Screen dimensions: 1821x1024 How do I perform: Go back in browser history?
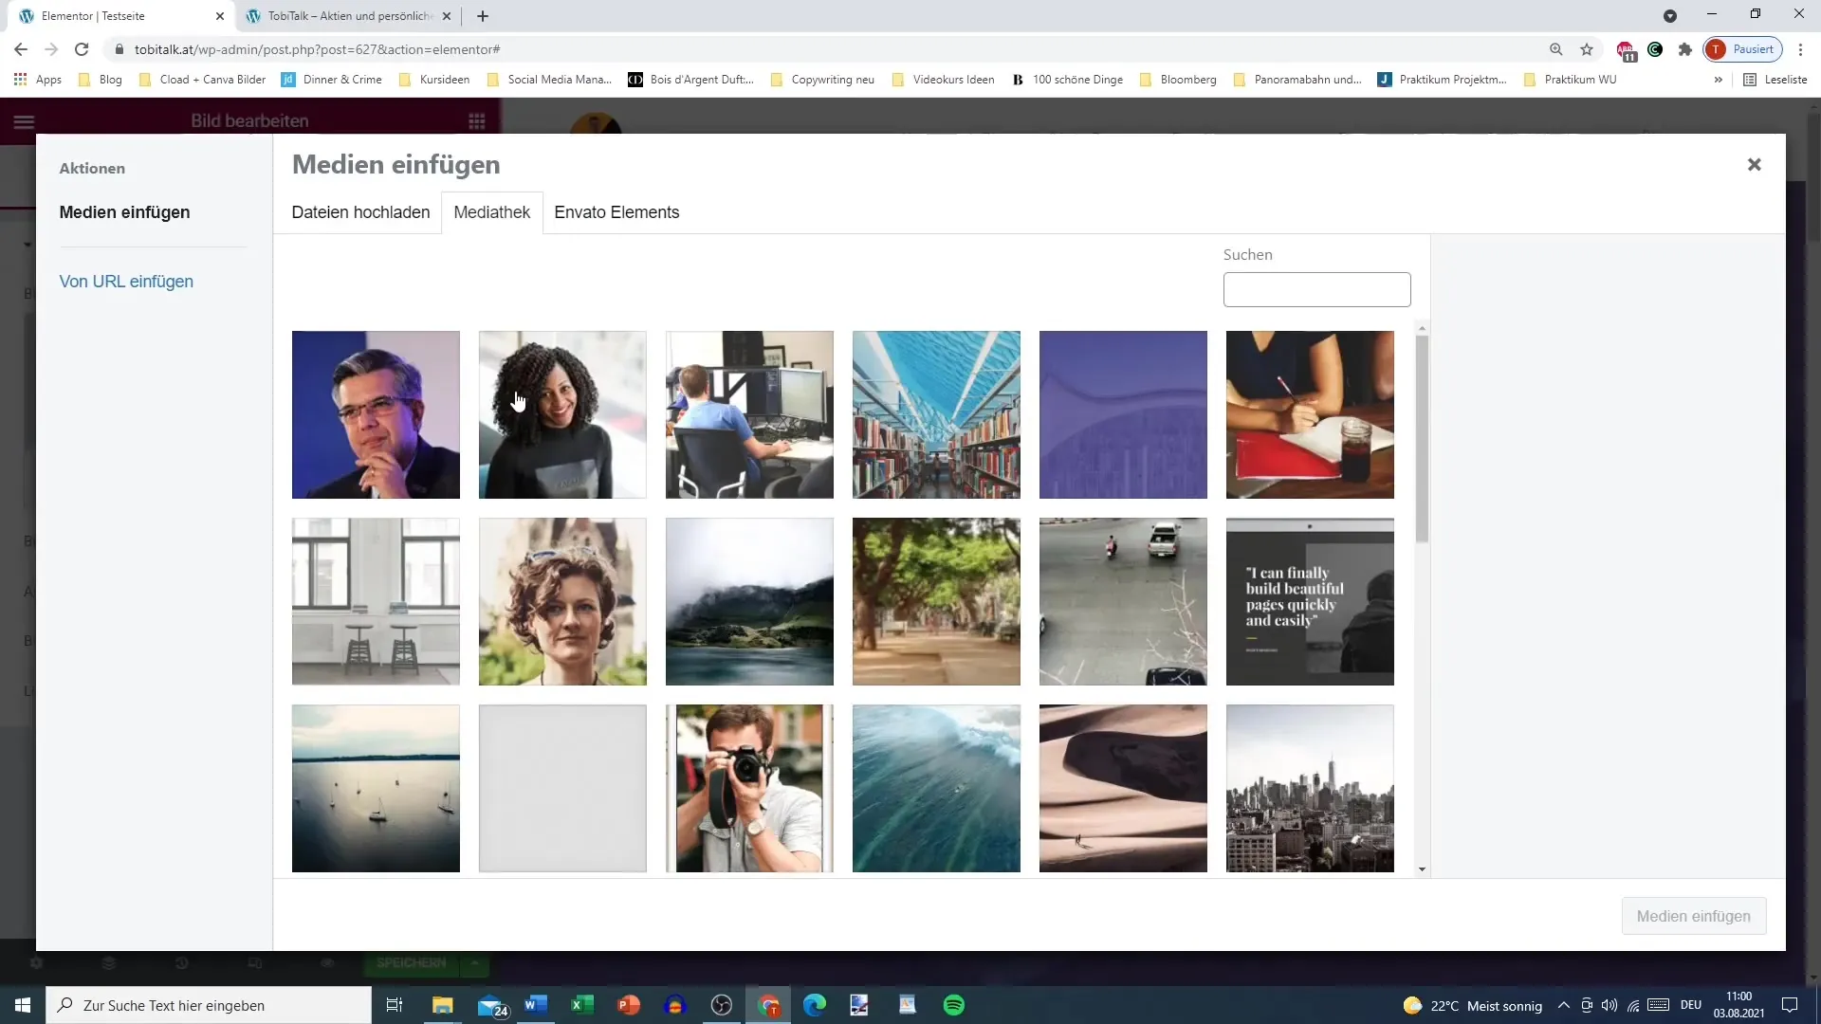pos(21,49)
